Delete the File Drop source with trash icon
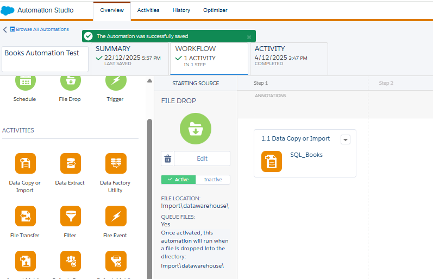Viewport: 433px width, 279px height. (168, 158)
